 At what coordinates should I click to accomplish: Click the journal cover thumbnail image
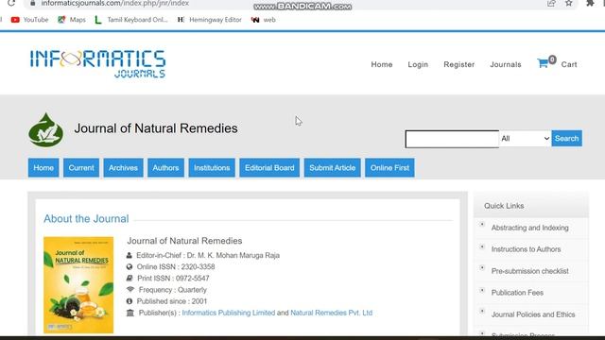[78, 285]
